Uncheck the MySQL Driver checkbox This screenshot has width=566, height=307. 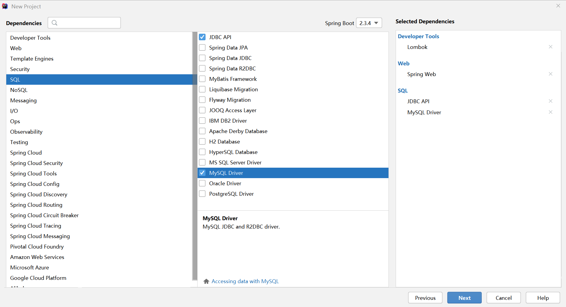(202, 173)
